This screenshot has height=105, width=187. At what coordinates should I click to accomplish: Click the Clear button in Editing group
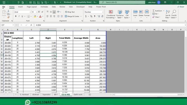tap(156, 17)
